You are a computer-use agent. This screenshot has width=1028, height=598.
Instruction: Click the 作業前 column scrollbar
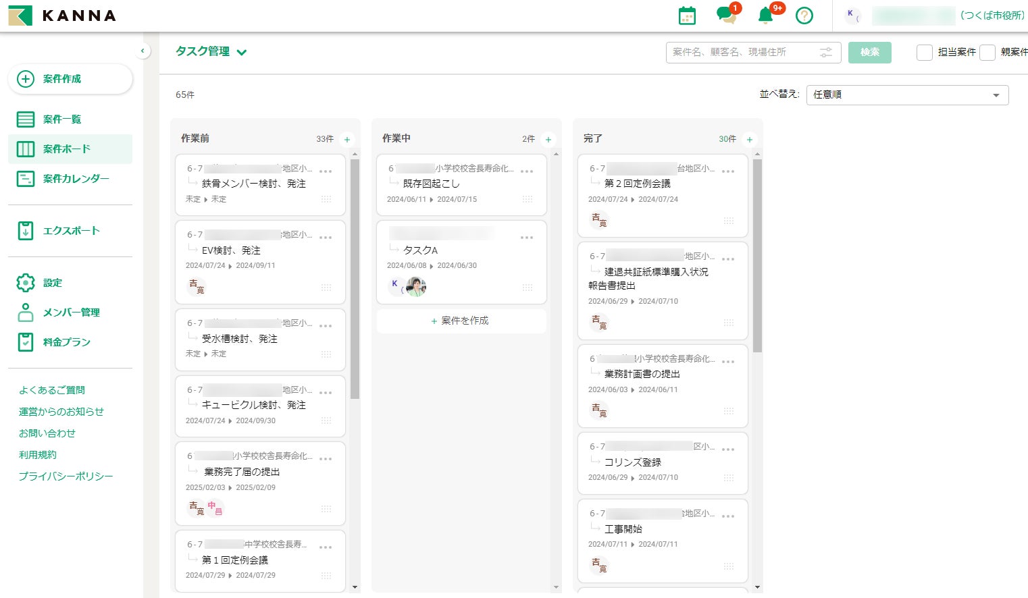355,279
